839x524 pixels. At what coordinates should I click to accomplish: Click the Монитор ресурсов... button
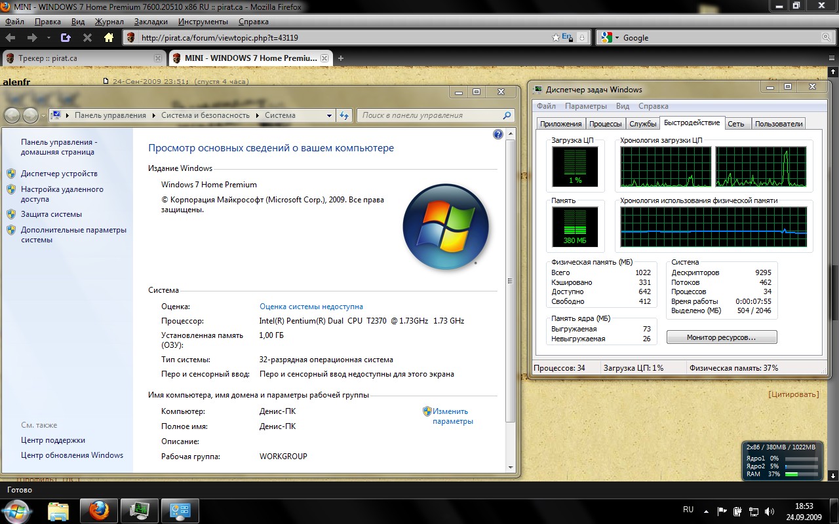click(721, 337)
